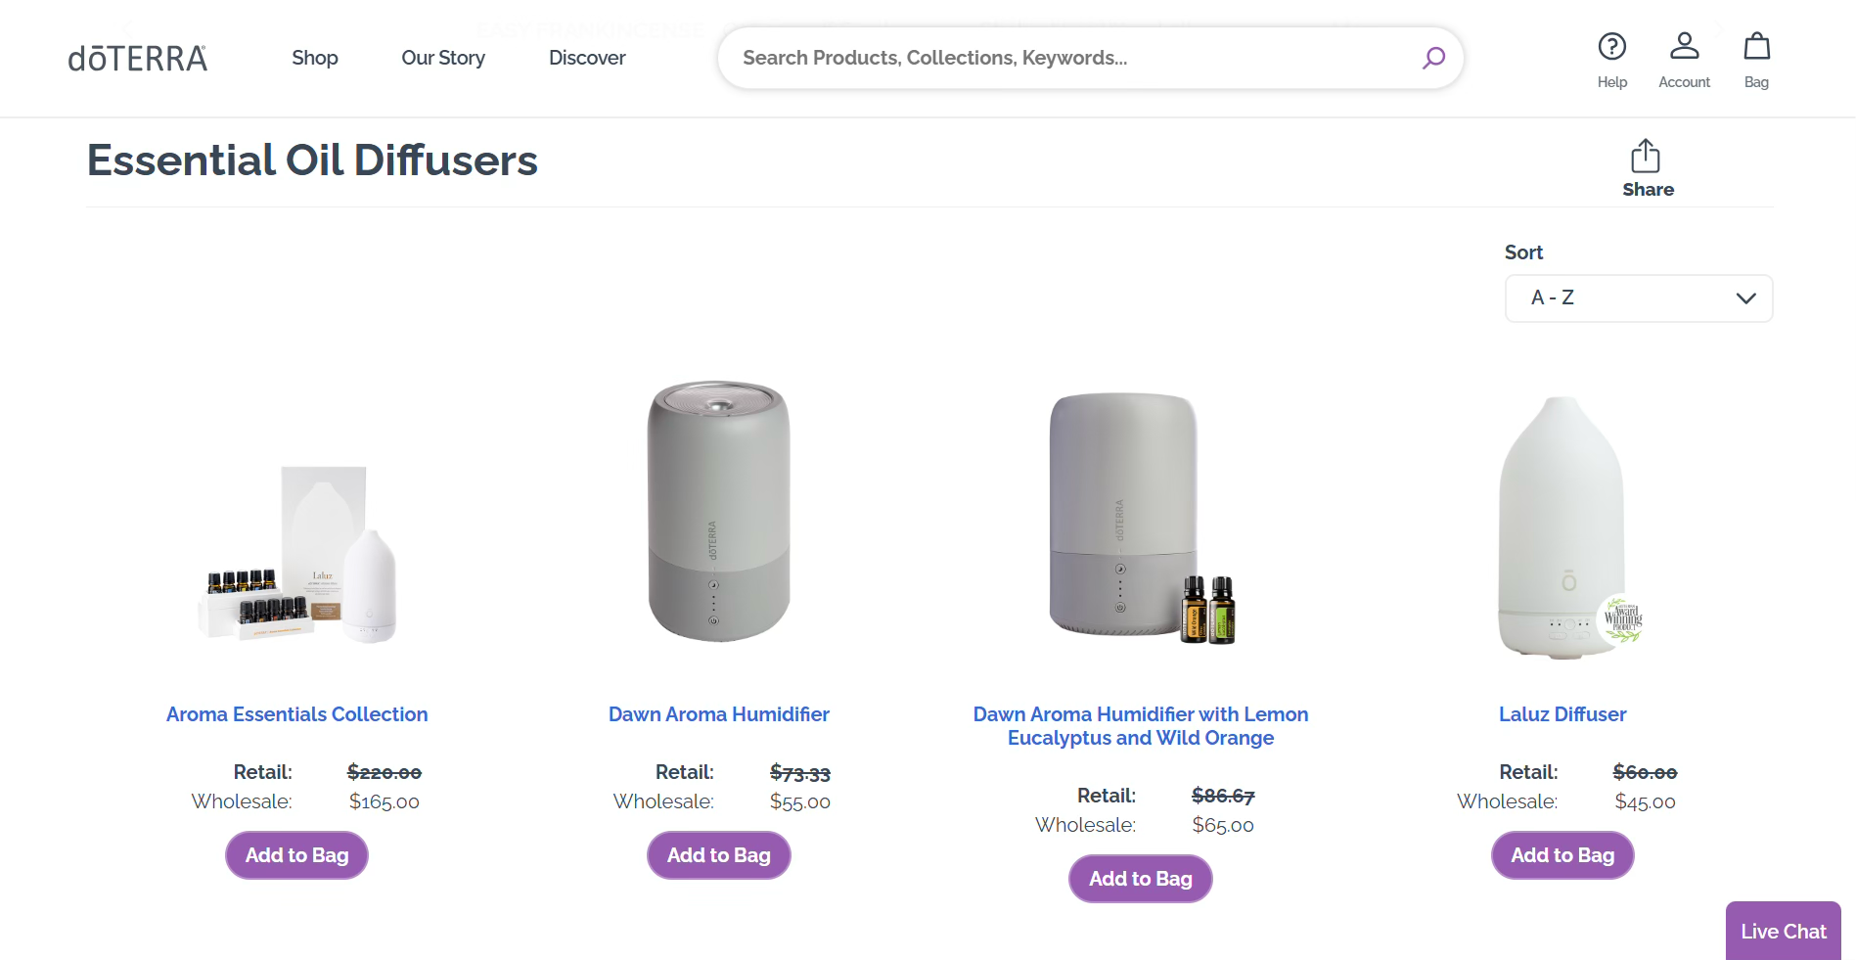Open the shopping Bag icon
1856x960 pixels.
[x=1756, y=47]
